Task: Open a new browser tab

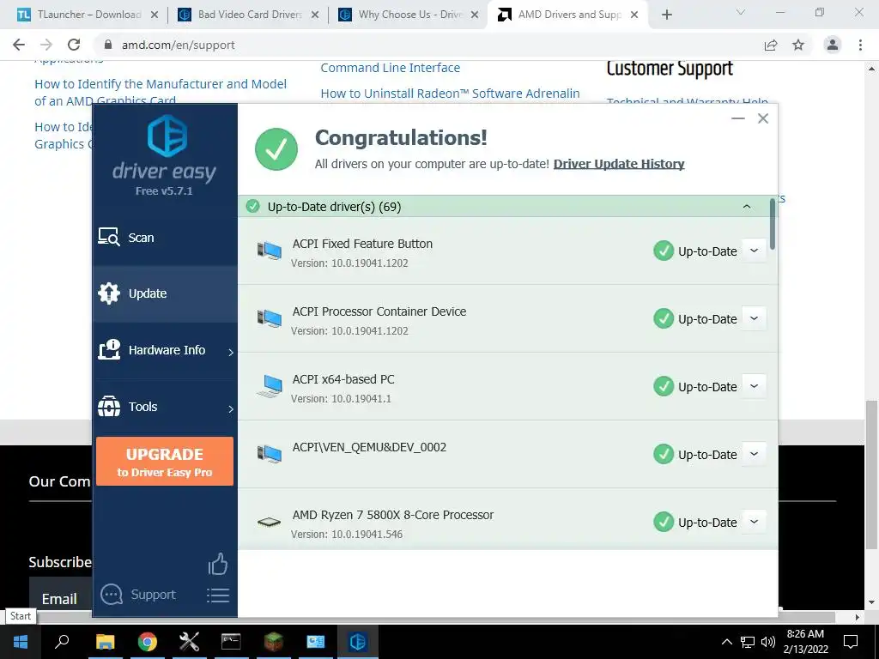Action: click(666, 15)
